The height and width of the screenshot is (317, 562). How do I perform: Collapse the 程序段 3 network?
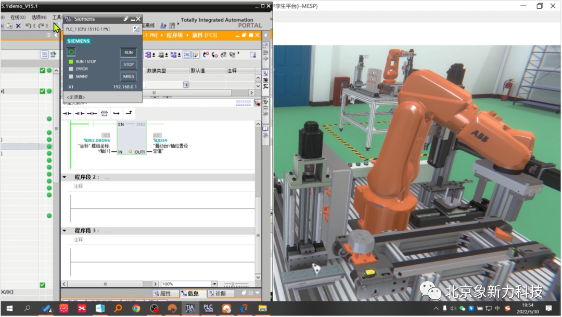click(65, 231)
